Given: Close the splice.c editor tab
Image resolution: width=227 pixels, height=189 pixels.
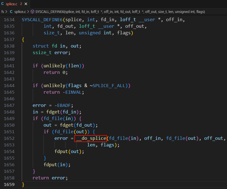Looking at the screenshot, I should 26,4.
